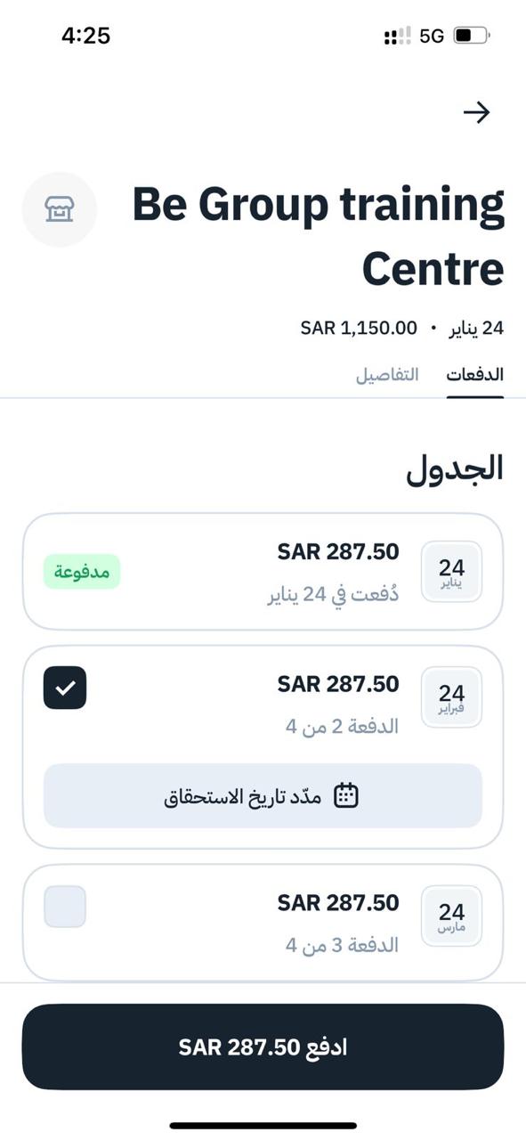Tap the 24 فبراير date badge
This screenshot has height=1140, width=526.
[451, 697]
